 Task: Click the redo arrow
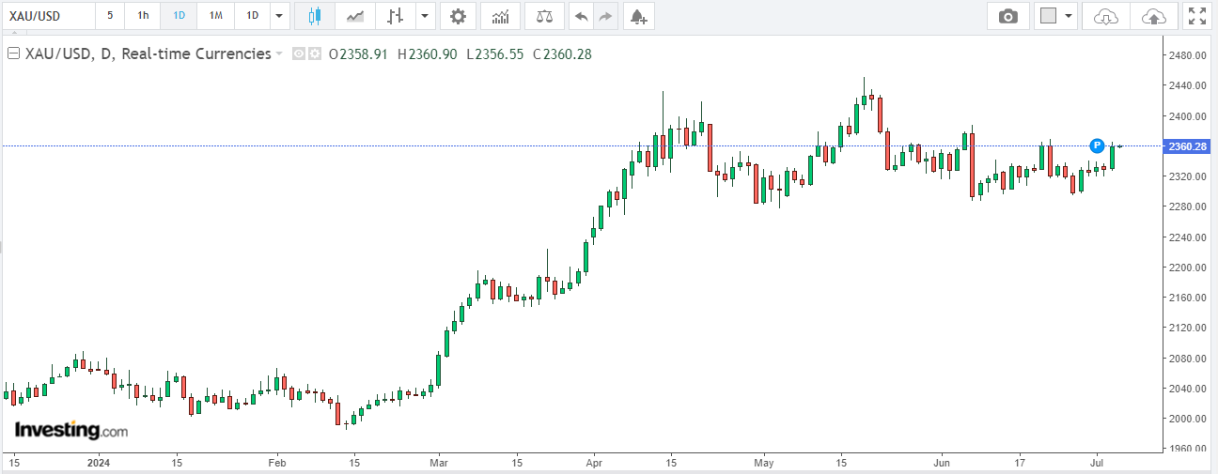605,16
